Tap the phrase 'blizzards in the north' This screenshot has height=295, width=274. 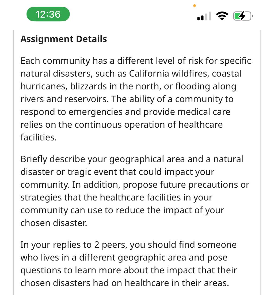click(116, 86)
